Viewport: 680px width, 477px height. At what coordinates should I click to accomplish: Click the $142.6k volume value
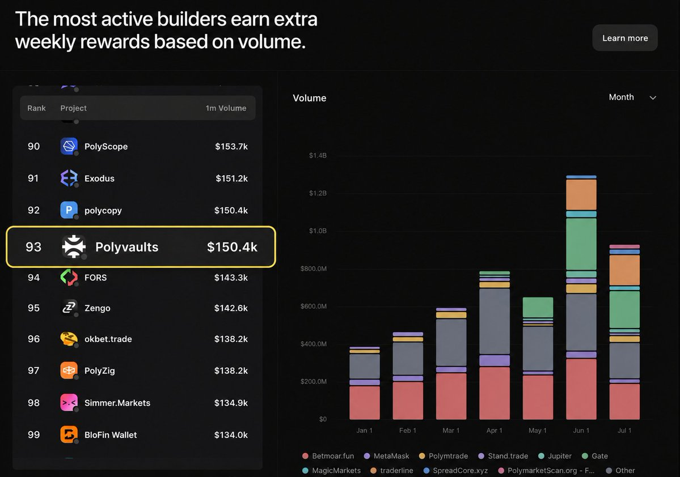tap(231, 308)
